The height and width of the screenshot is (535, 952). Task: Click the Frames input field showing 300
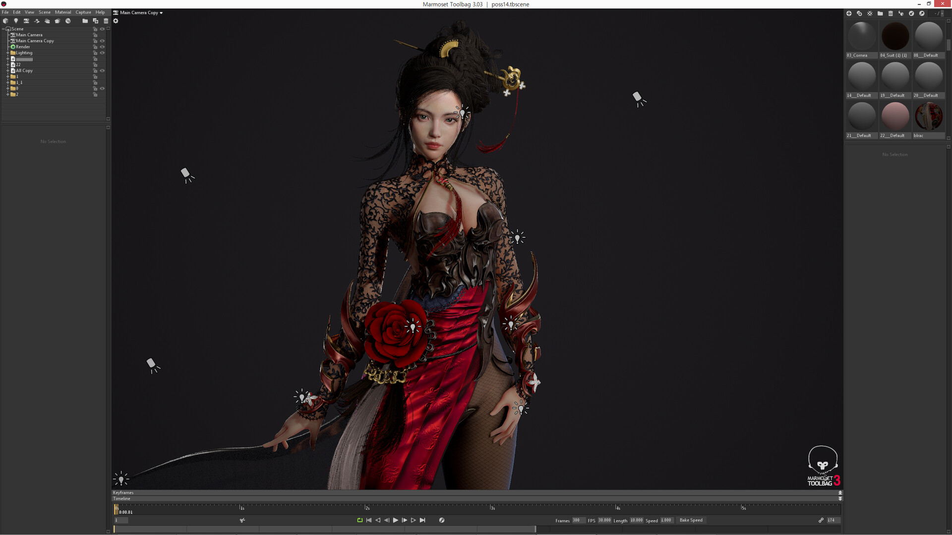point(578,520)
